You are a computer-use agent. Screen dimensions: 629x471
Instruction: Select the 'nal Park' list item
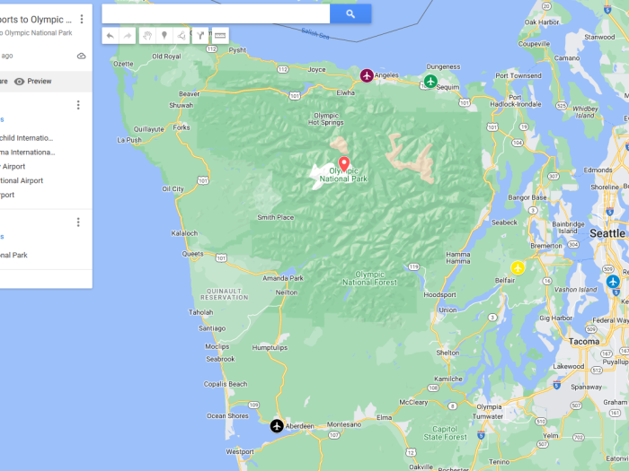[x=13, y=255]
